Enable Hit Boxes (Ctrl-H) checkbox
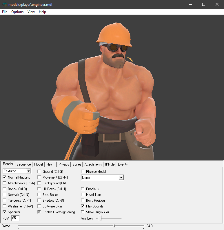The width and height of the screenshot is (224, 230). coord(39,189)
